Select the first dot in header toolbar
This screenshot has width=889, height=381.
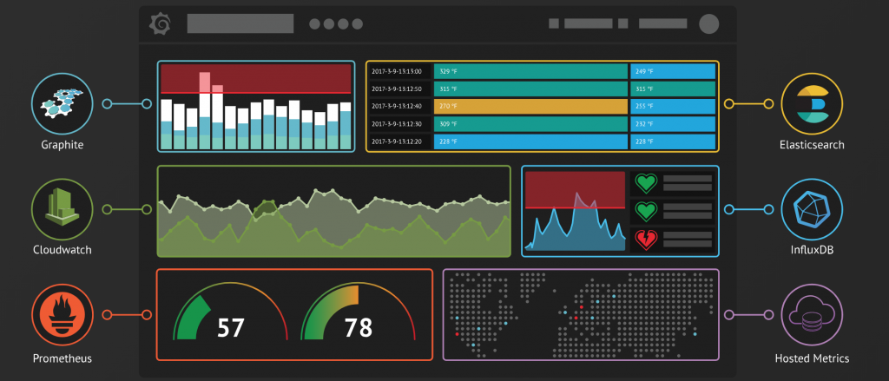click(314, 23)
